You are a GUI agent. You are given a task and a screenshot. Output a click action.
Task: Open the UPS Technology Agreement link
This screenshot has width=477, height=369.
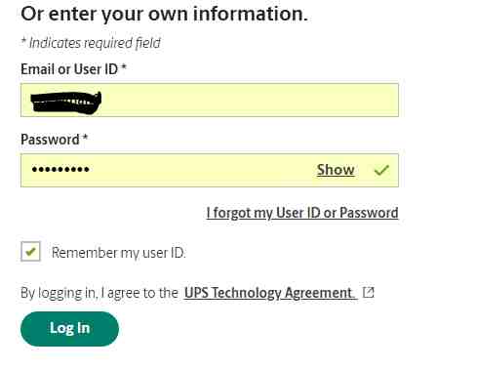(268, 293)
